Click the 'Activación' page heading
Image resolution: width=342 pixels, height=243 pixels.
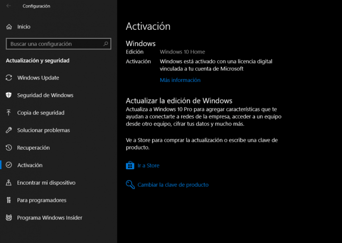coord(148,27)
